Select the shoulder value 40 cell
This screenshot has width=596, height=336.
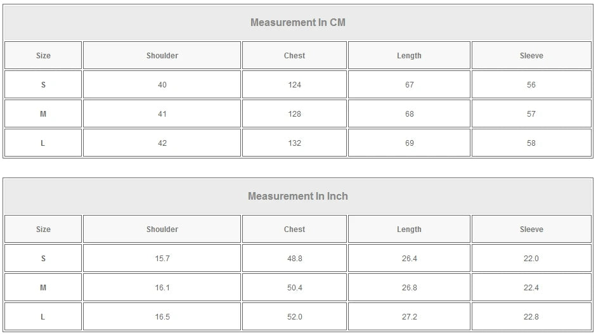click(x=162, y=85)
